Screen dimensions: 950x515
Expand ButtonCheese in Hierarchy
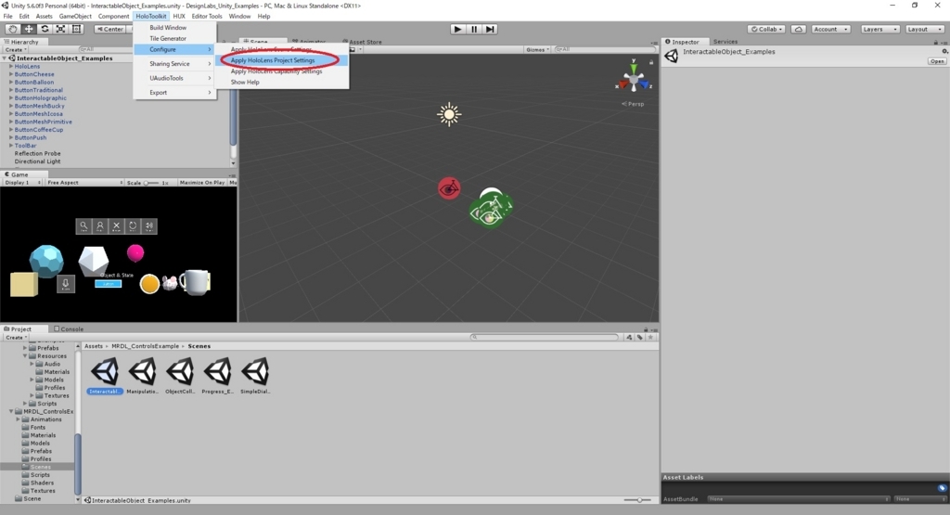[x=11, y=74]
